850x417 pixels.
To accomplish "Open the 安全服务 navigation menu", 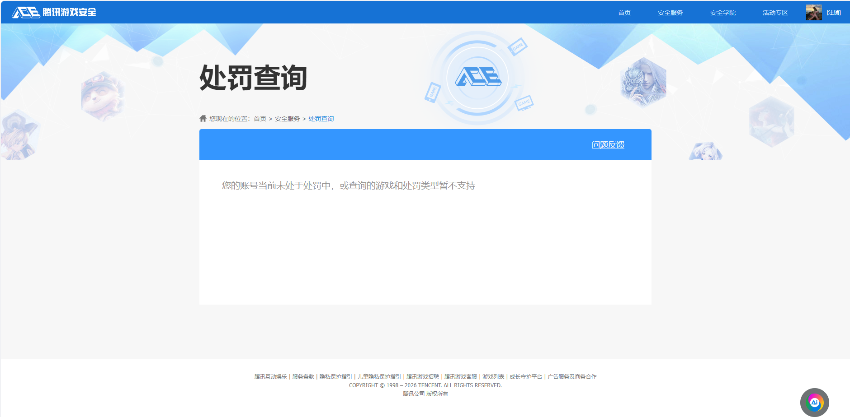I will pyautogui.click(x=670, y=12).
